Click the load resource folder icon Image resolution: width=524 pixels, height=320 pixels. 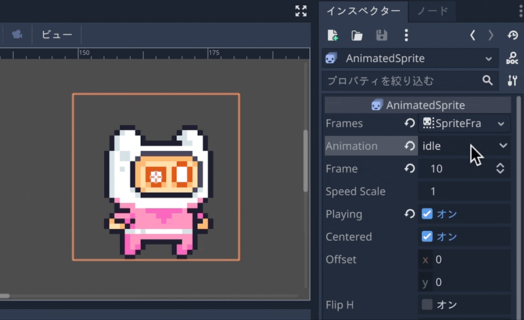[357, 35]
